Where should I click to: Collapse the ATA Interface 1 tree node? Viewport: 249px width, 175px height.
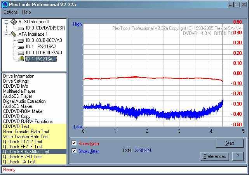(6, 34)
